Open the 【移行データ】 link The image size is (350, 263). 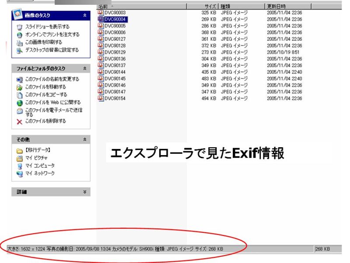click(38, 150)
